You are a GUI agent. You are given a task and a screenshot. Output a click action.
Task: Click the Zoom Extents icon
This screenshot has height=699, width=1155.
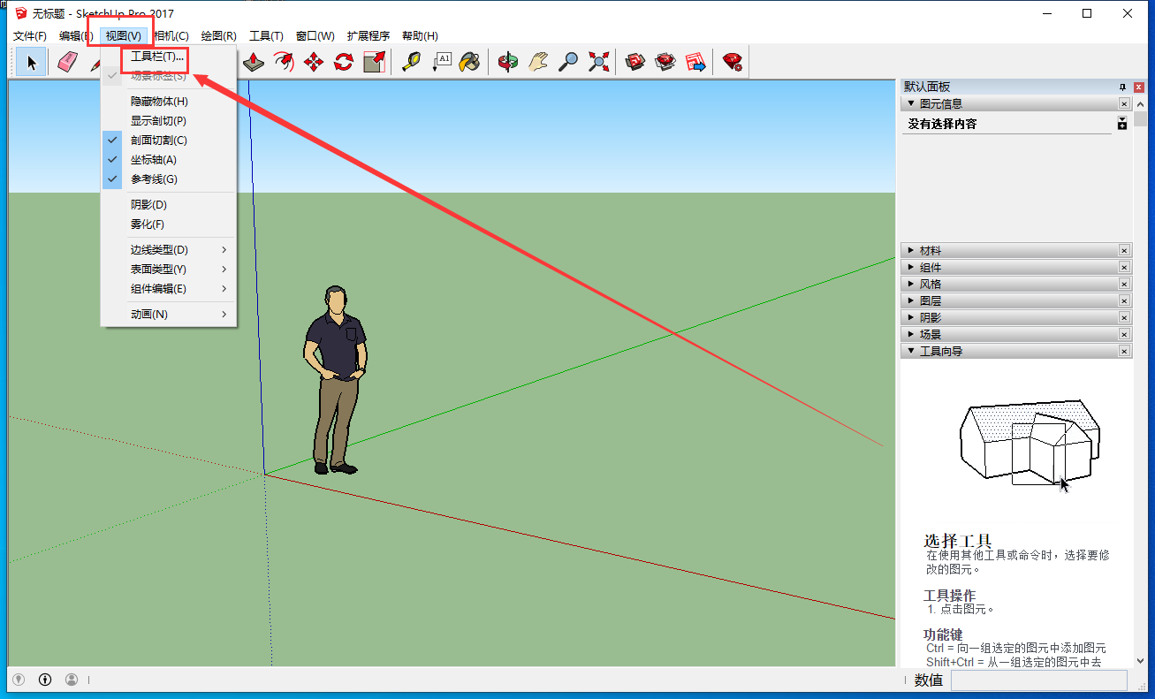pos(599,62)
